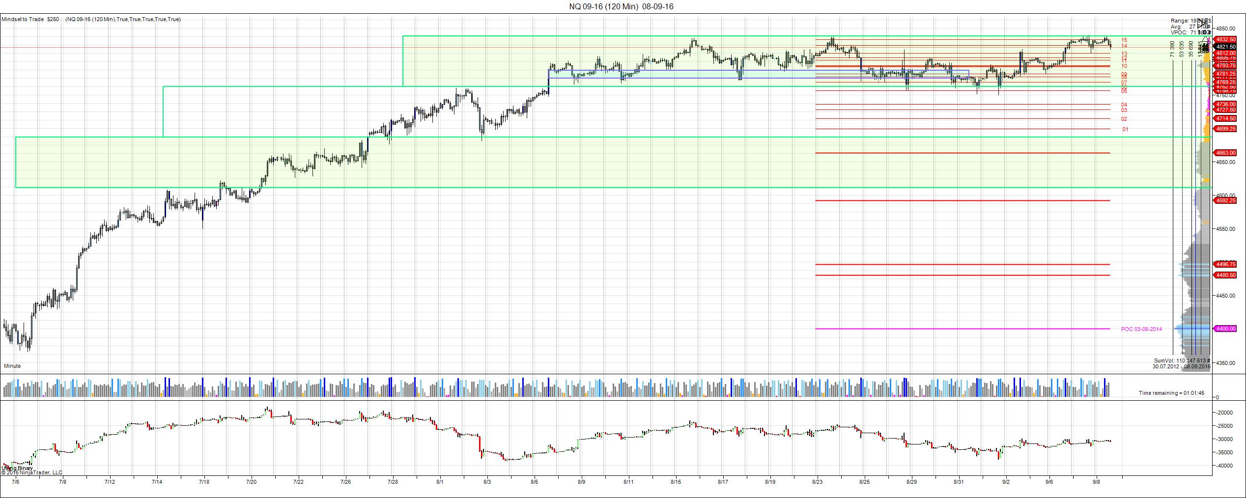
Task: Select the 'Minute' label in the price panel
Action: coord(12,366)
